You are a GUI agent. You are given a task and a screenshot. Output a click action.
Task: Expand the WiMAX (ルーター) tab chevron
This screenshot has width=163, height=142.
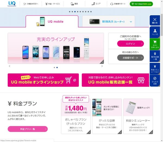(x=131, y=22)
